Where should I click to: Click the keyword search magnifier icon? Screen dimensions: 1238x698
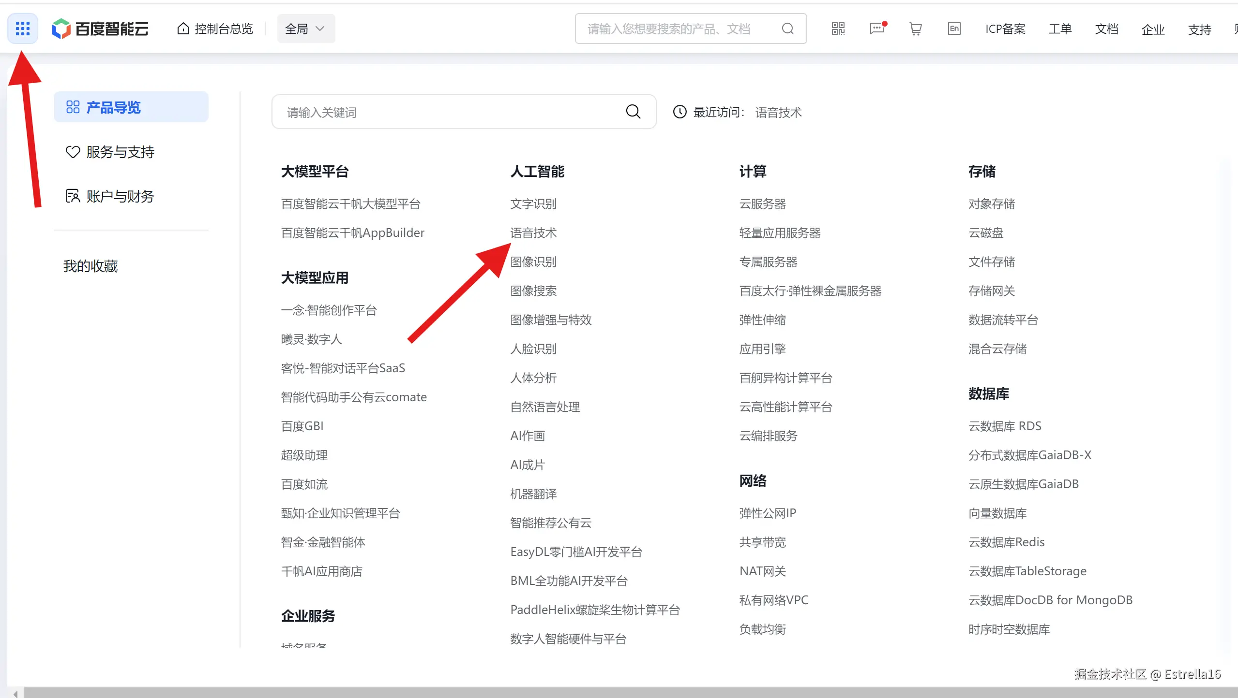(x=633, y=112)
